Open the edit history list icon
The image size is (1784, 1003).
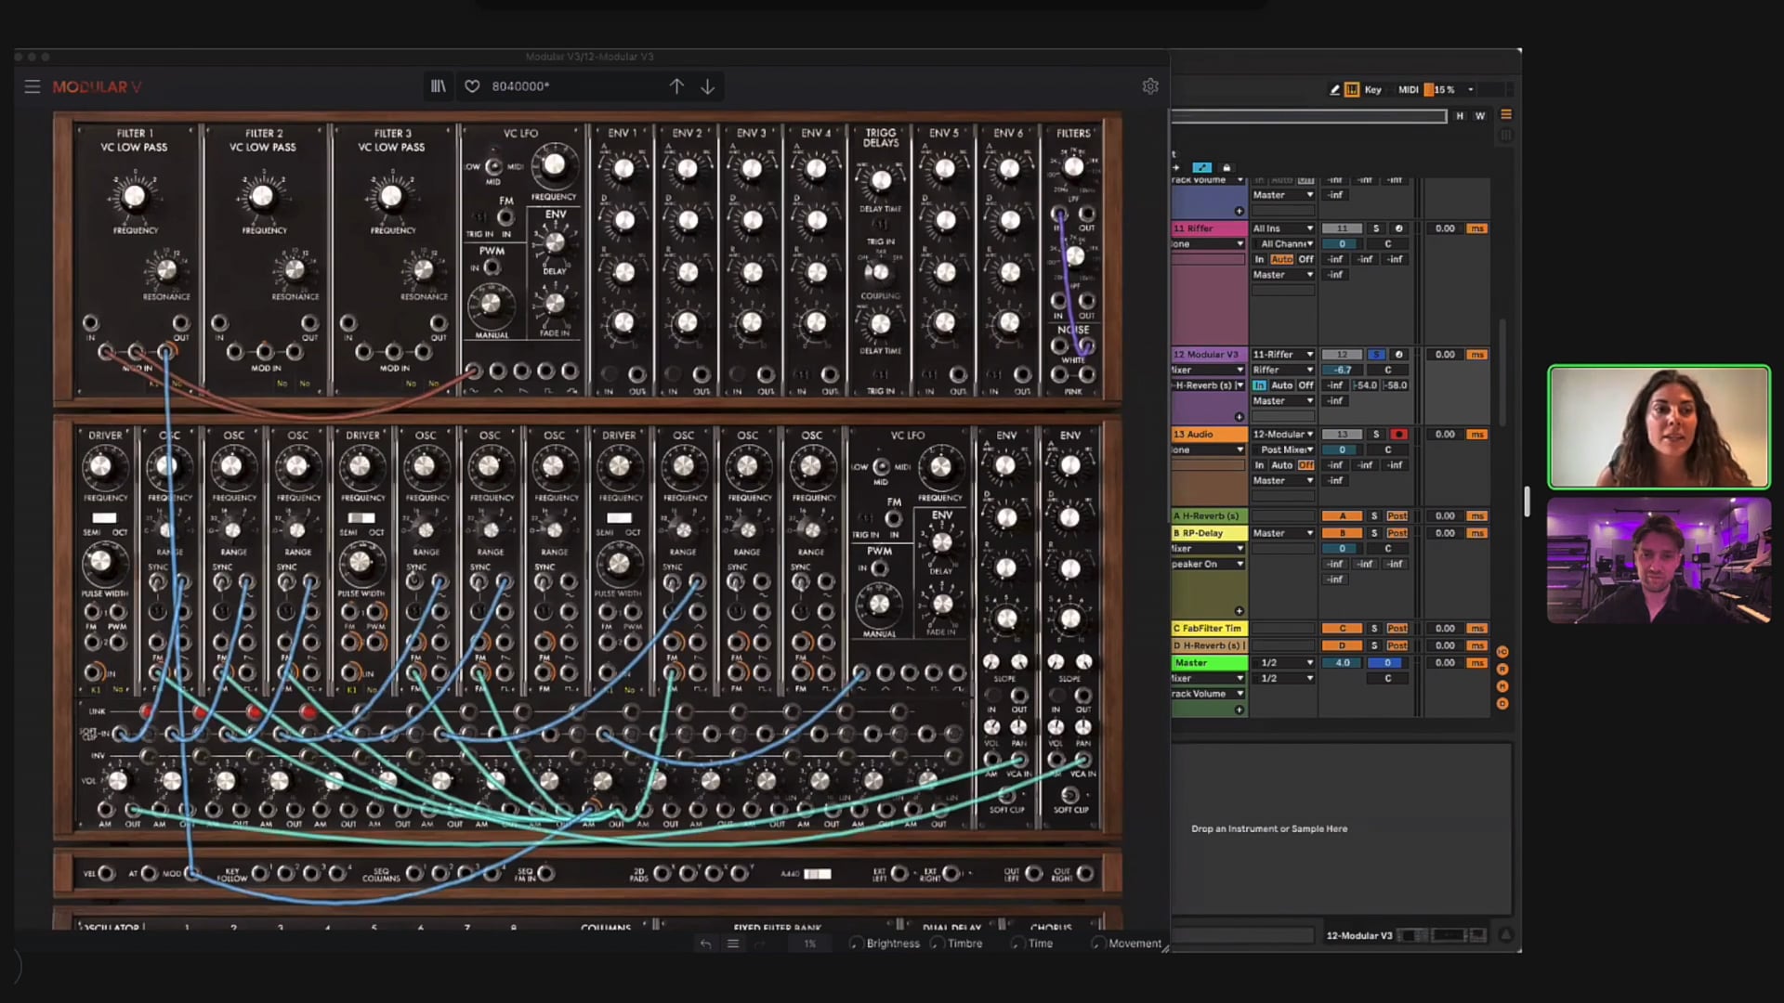coord(732,944)
